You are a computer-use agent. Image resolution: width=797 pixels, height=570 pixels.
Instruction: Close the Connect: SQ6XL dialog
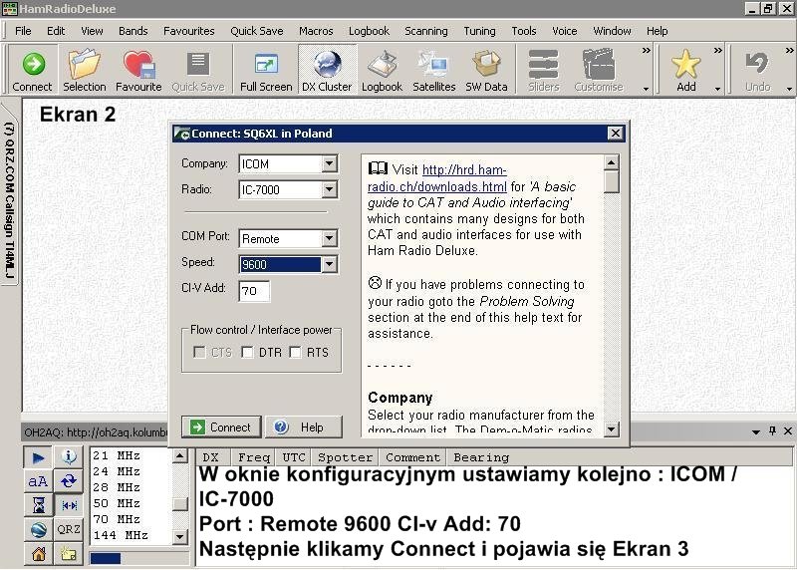coord(615,134)
